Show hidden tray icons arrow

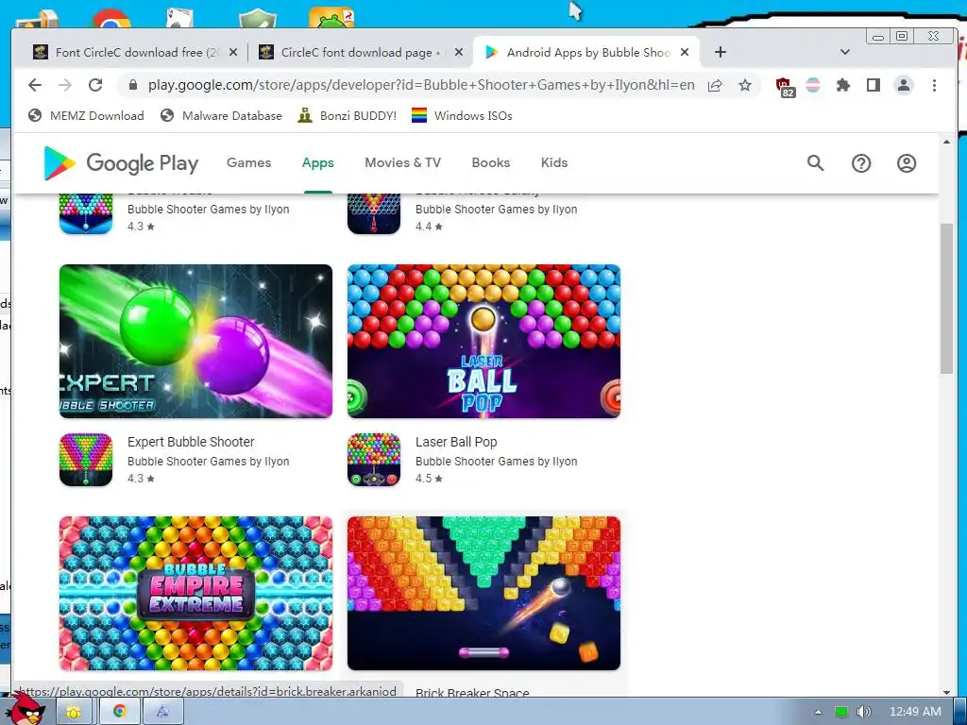tap(818, 712)
